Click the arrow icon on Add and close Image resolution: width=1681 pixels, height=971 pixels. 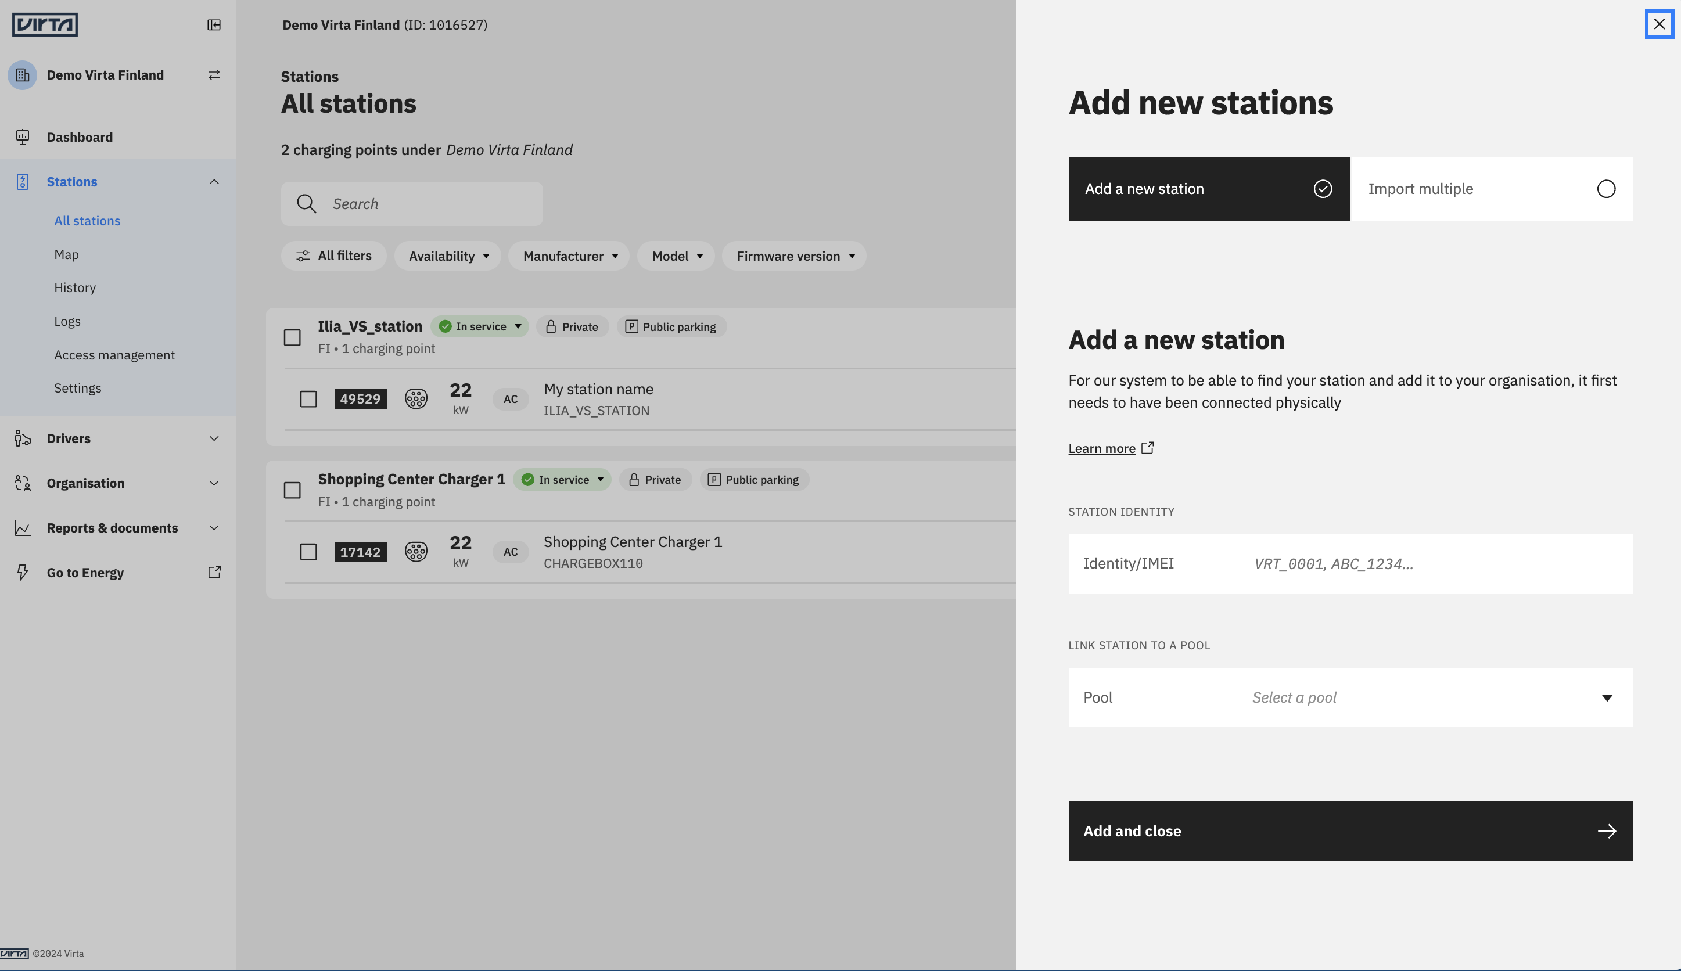pyautogui.click(x=1606, y=831)
